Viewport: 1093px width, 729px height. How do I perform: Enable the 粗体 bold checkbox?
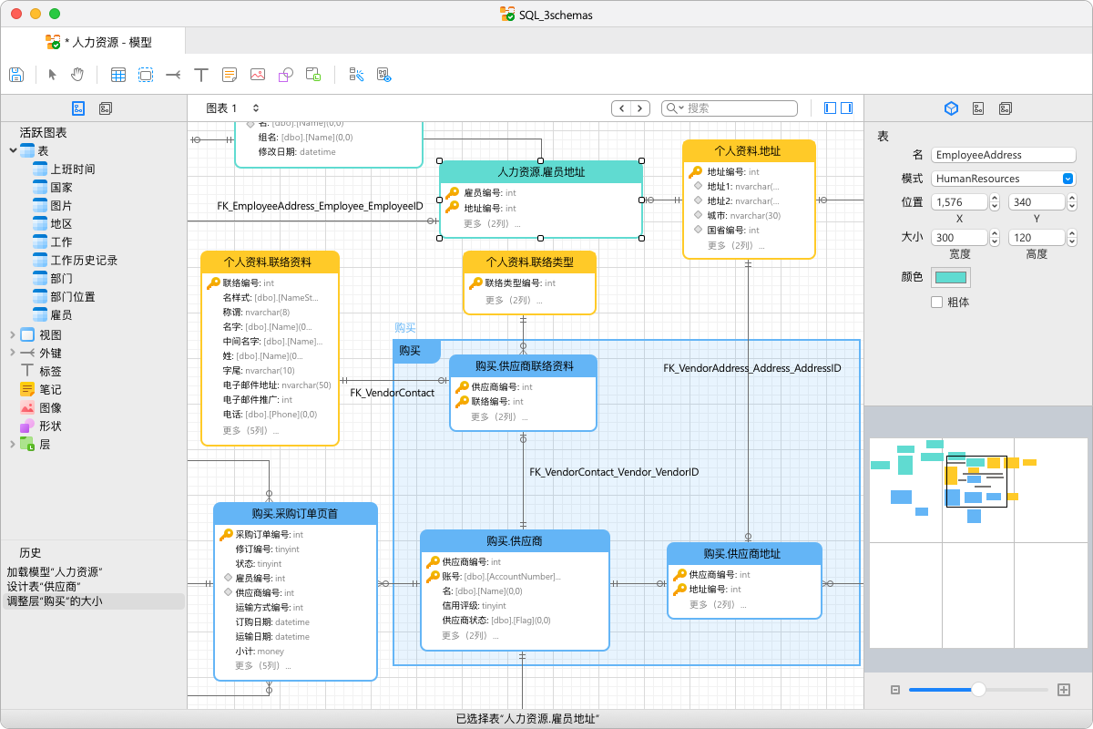point(936,302)
